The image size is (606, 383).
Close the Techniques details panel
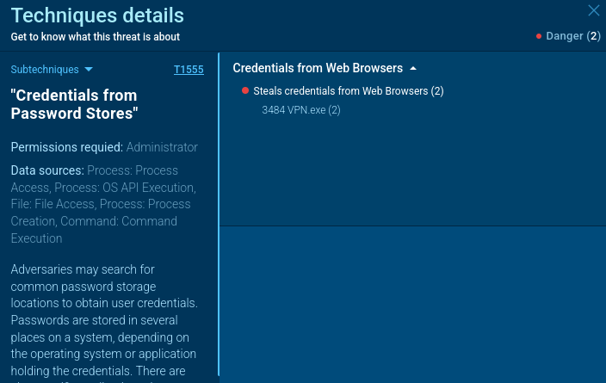tap(593, 11)
